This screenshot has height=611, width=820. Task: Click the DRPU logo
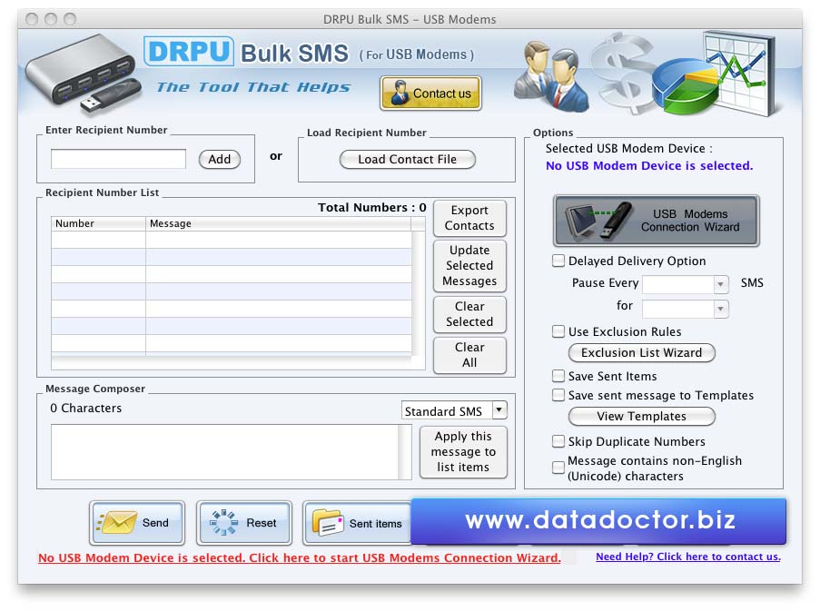(188, 51)
